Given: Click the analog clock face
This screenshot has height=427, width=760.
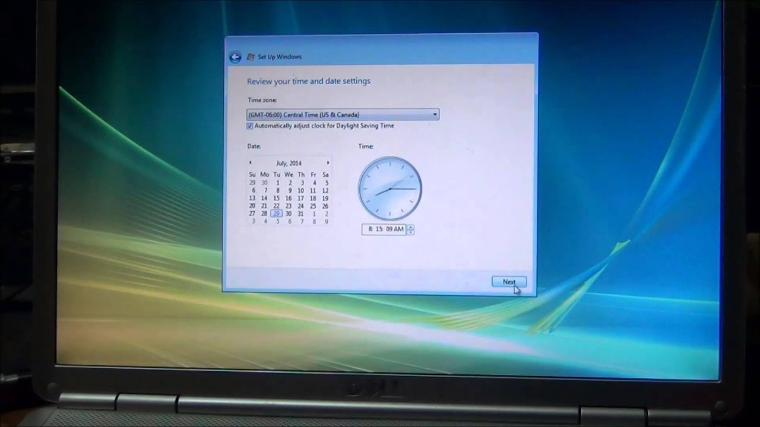Looking at the screenshot, I should (x=389, y=189).
